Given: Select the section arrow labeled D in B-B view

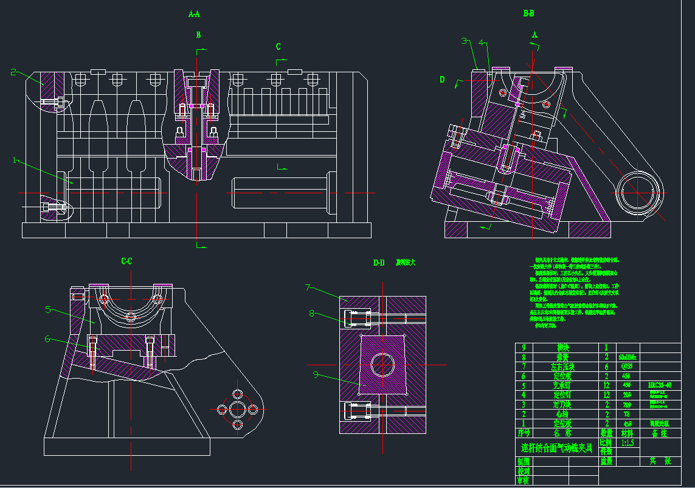Looking at the screenshot, I should click(442, 80).
